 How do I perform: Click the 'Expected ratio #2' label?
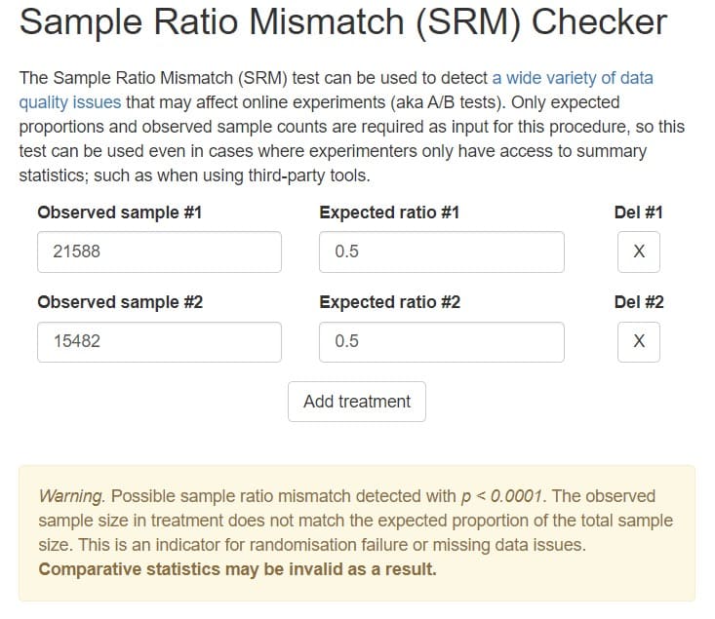[x=389, y=302]
